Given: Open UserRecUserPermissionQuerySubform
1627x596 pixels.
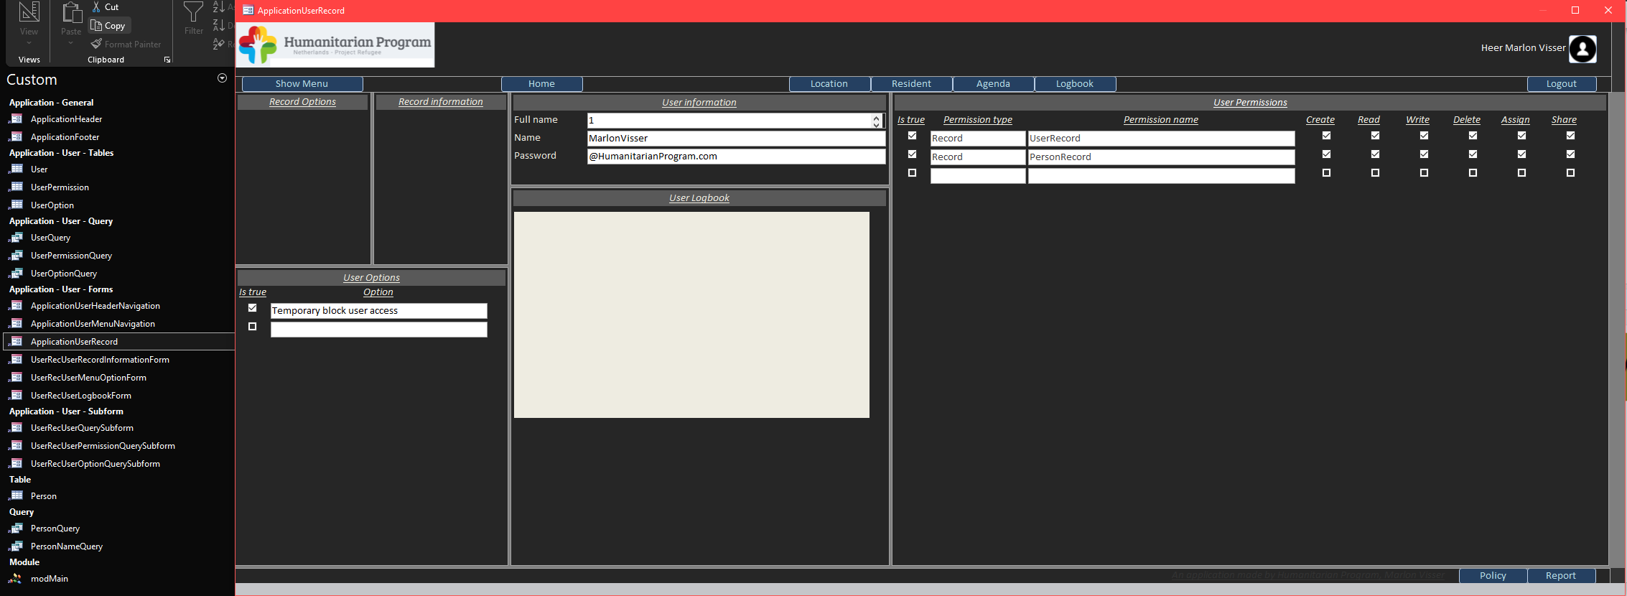Looking at the screenshot, I should coord(103,446).
